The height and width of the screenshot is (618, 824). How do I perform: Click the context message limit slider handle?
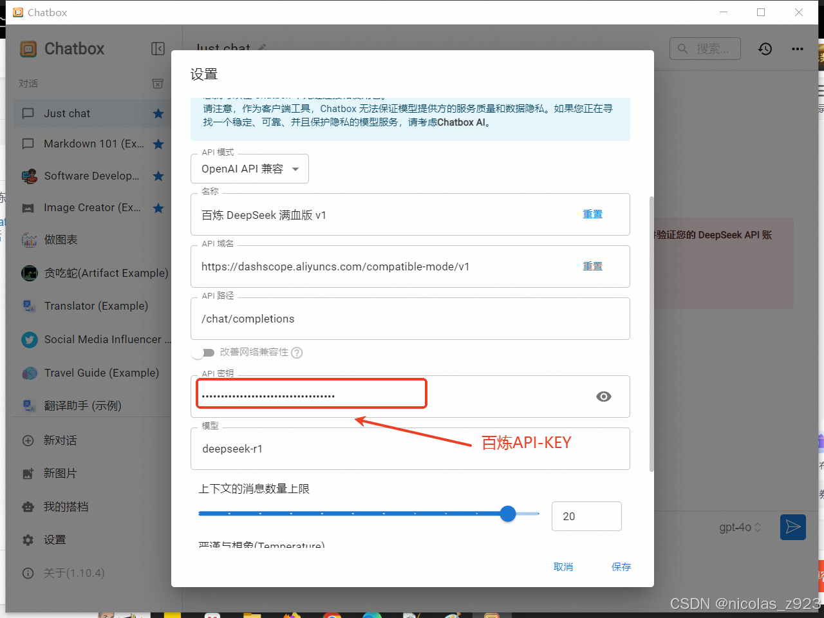(508, 513)
